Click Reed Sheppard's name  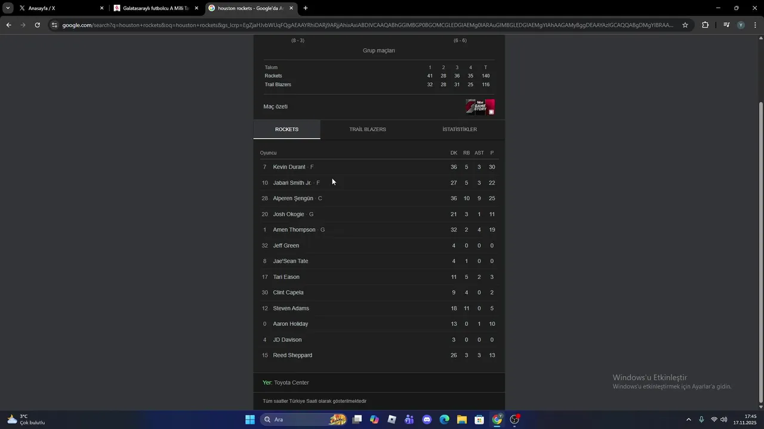[x=292, y=355]
